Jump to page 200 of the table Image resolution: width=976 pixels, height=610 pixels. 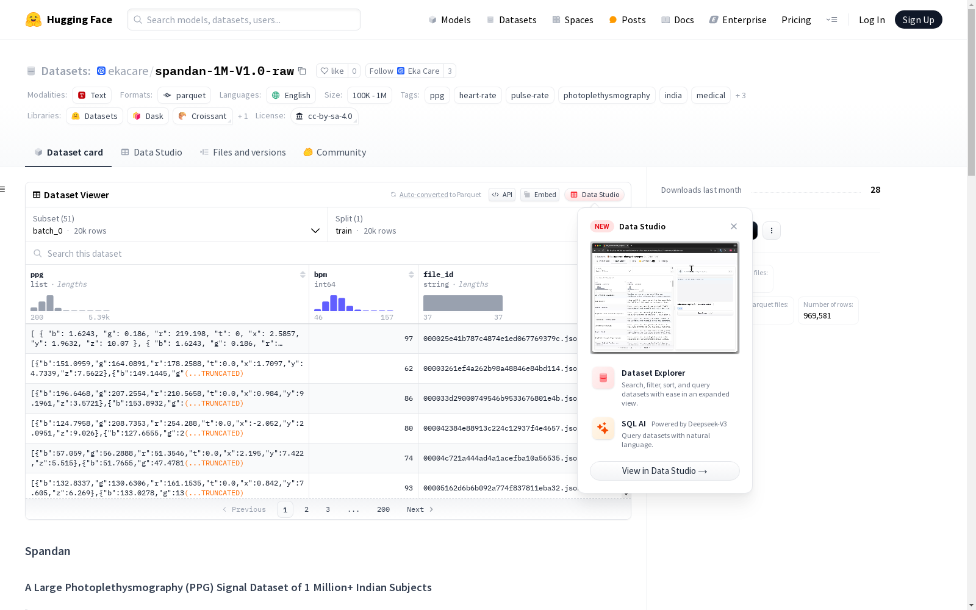(x=383, y=509)
